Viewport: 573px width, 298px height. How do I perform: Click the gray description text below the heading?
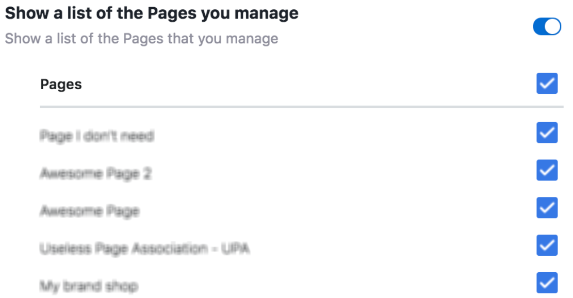coord(141,38)
